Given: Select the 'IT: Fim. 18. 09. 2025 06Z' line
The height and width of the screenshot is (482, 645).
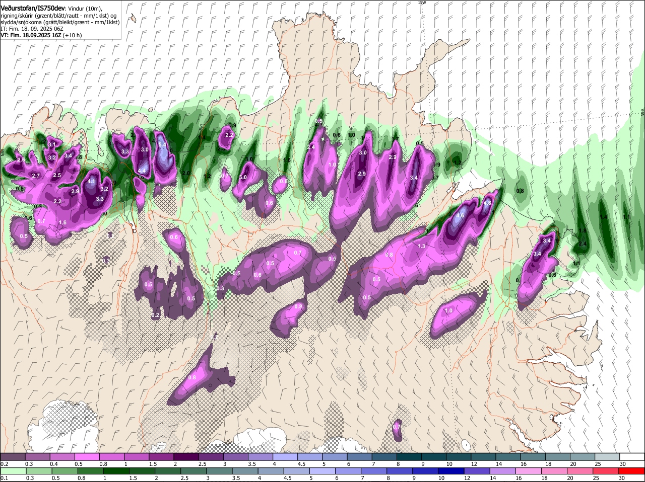Looking at the screenshot, I should coord(32,29).
